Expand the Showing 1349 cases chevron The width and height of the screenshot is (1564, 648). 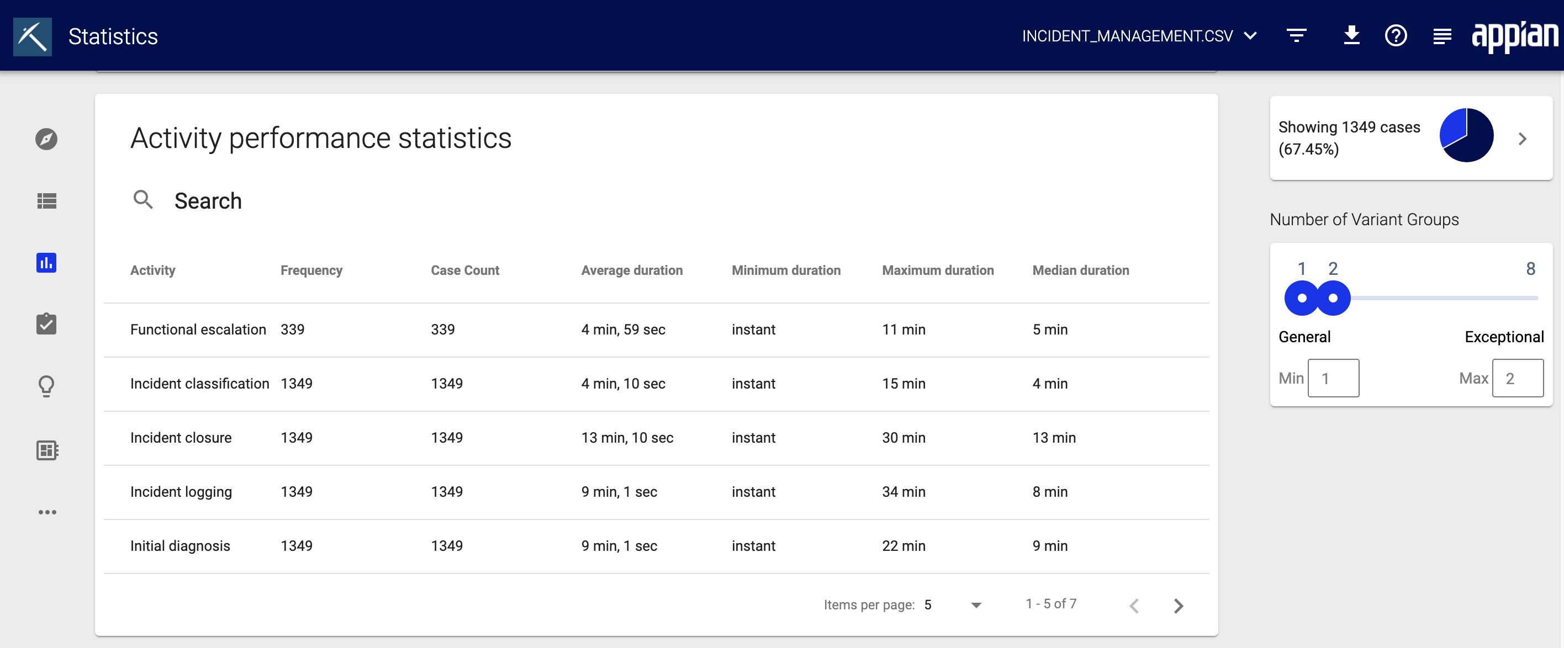point(1522,139)
